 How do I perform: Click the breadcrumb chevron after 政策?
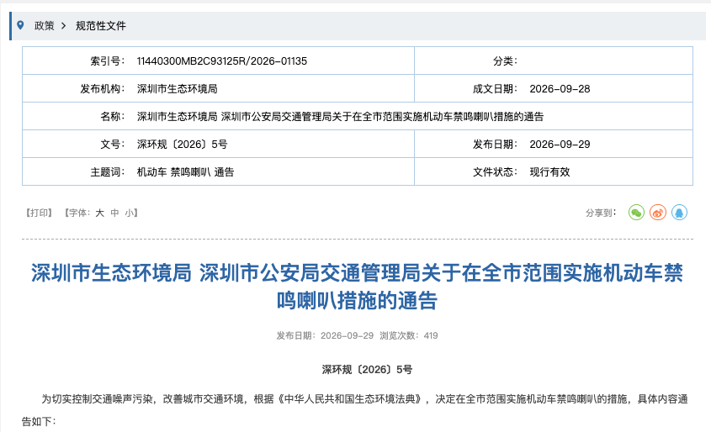[x=63, y=26]
